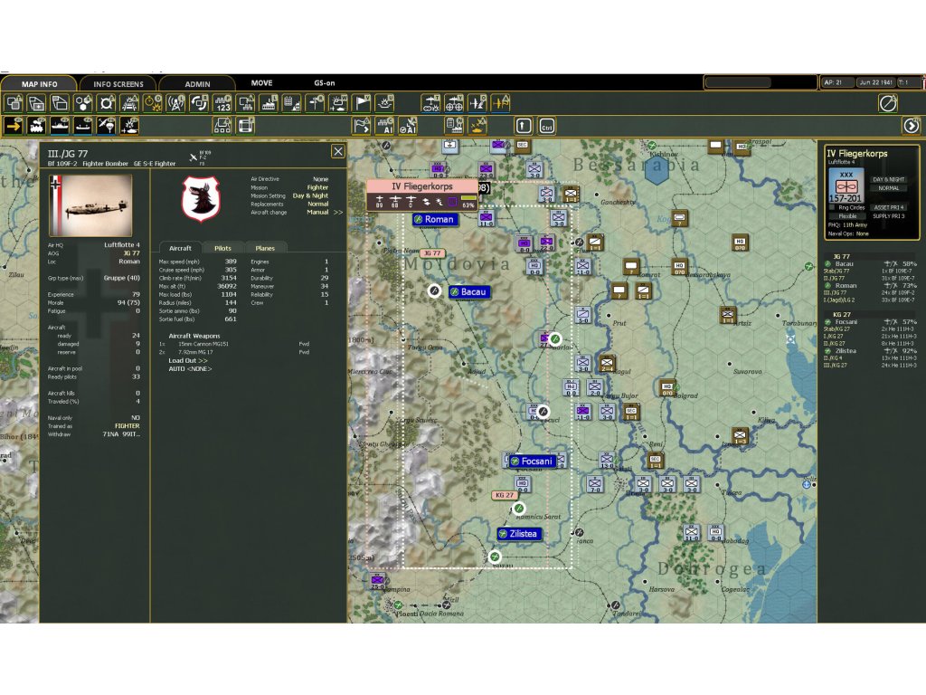Screen dimensions: 926x695
Task: Toggle the Flexible setting for IV Fliegerkorps
Action: (847, 216)
